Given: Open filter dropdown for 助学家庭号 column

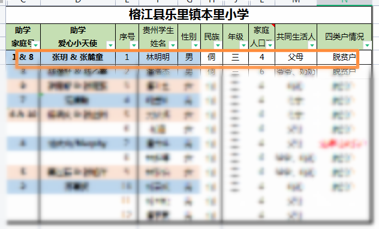Looking at the screenshot, I should click(x=36, y=45).
